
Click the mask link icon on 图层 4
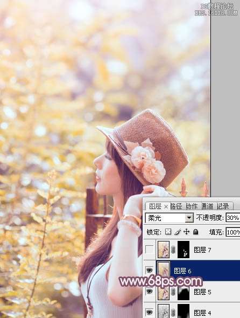click(173, 312)
